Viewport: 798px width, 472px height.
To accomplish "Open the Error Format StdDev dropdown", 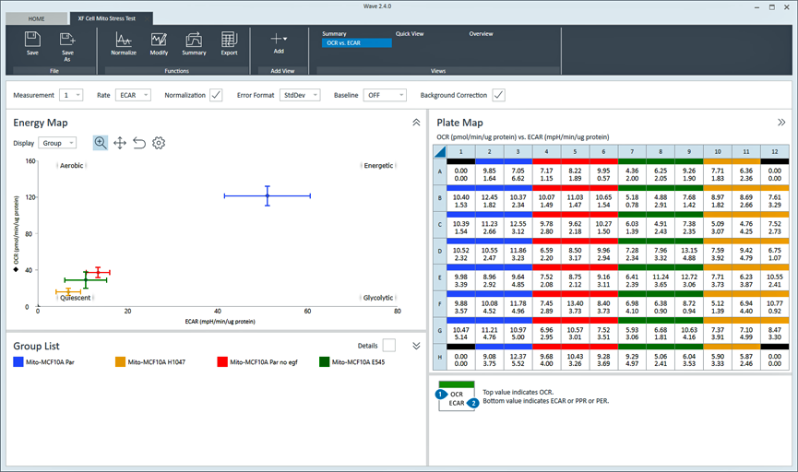I will [x=302, y=95].
